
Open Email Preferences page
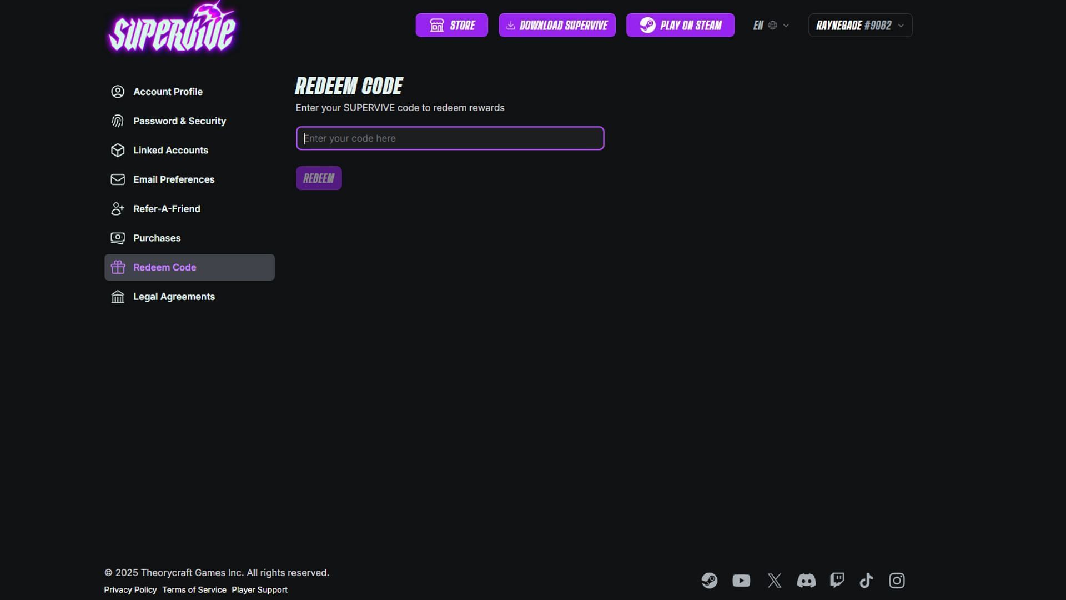189,179
